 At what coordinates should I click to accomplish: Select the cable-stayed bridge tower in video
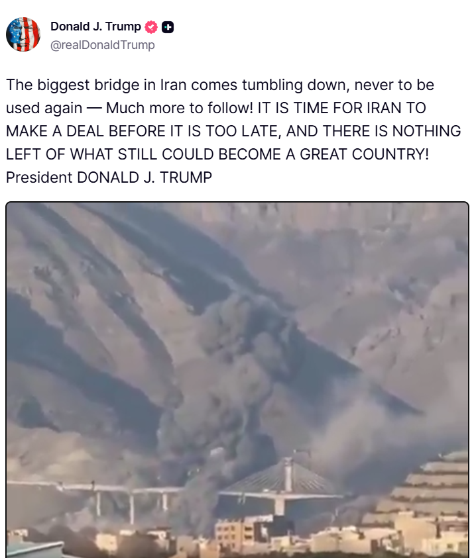pyautogui.click(x=288, y=475)
